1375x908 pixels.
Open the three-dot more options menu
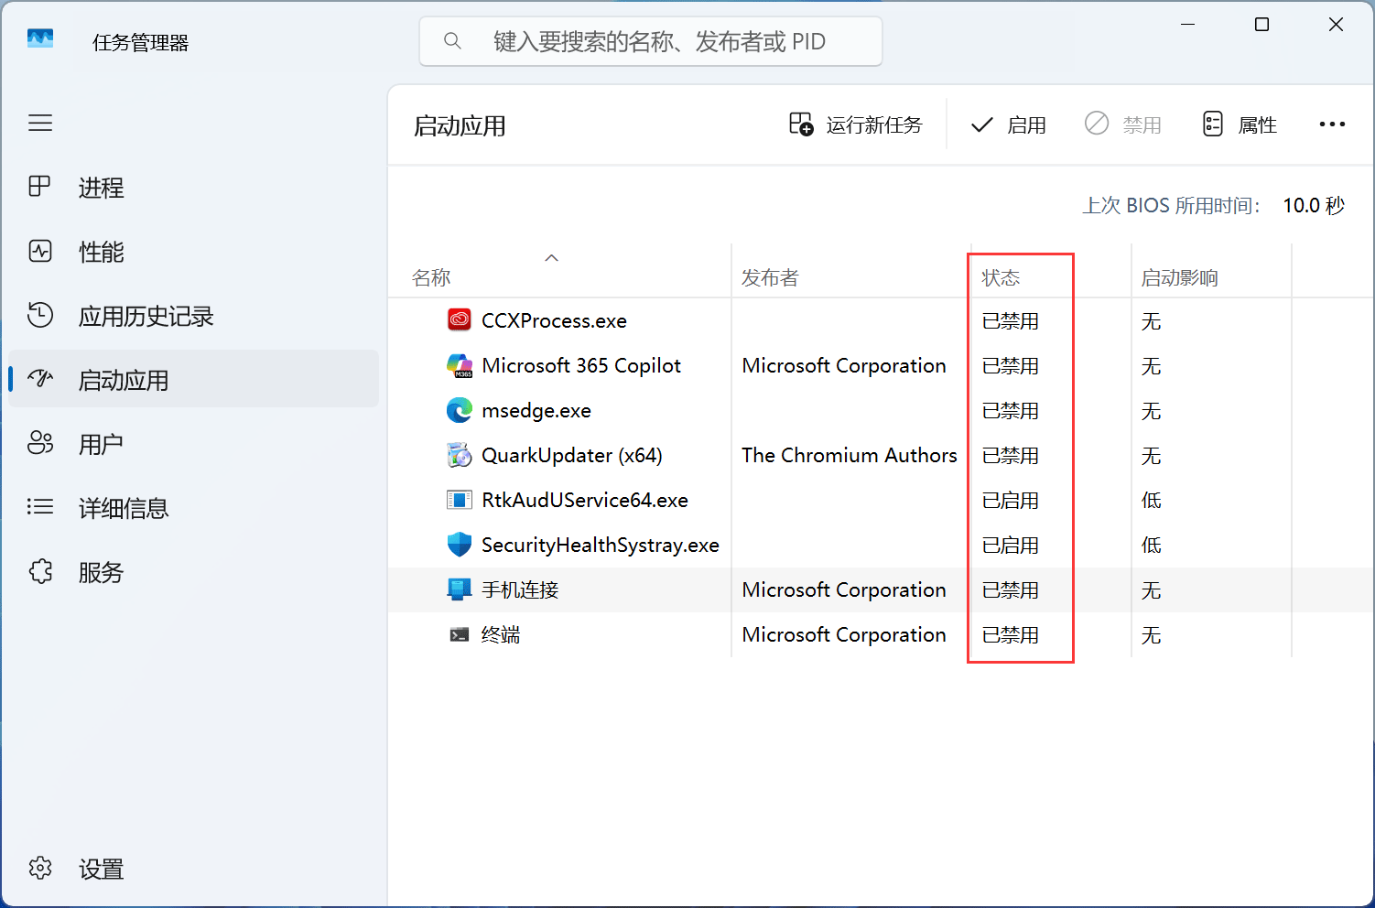pos(1332,124)
